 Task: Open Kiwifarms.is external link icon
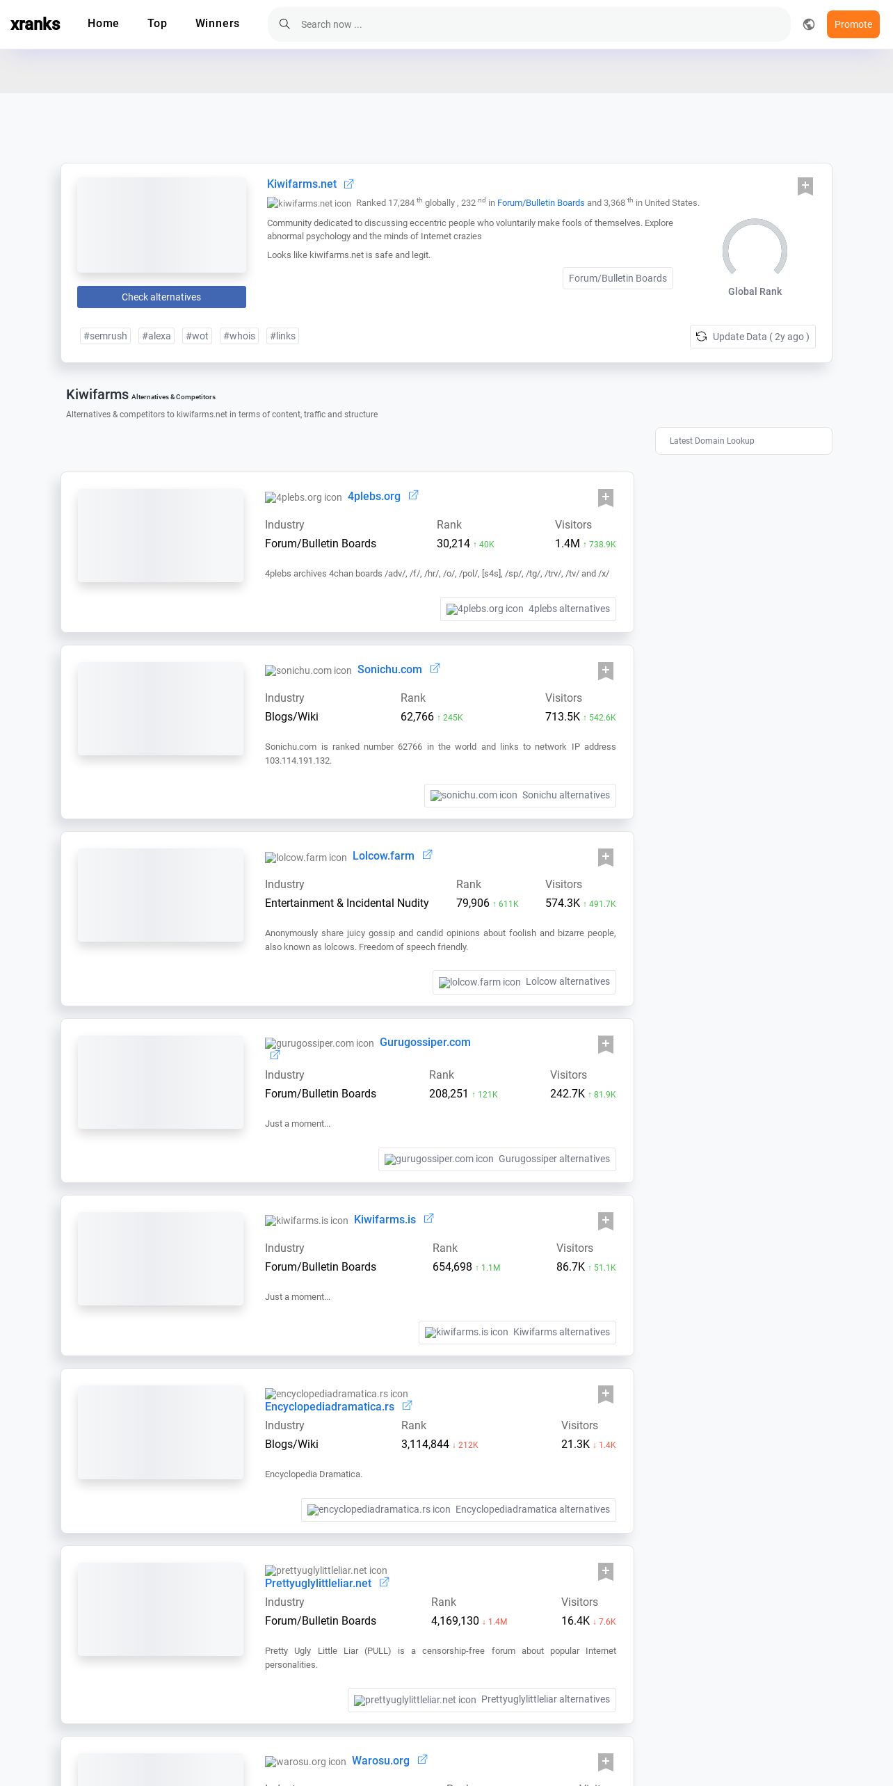coord(429,1218)
